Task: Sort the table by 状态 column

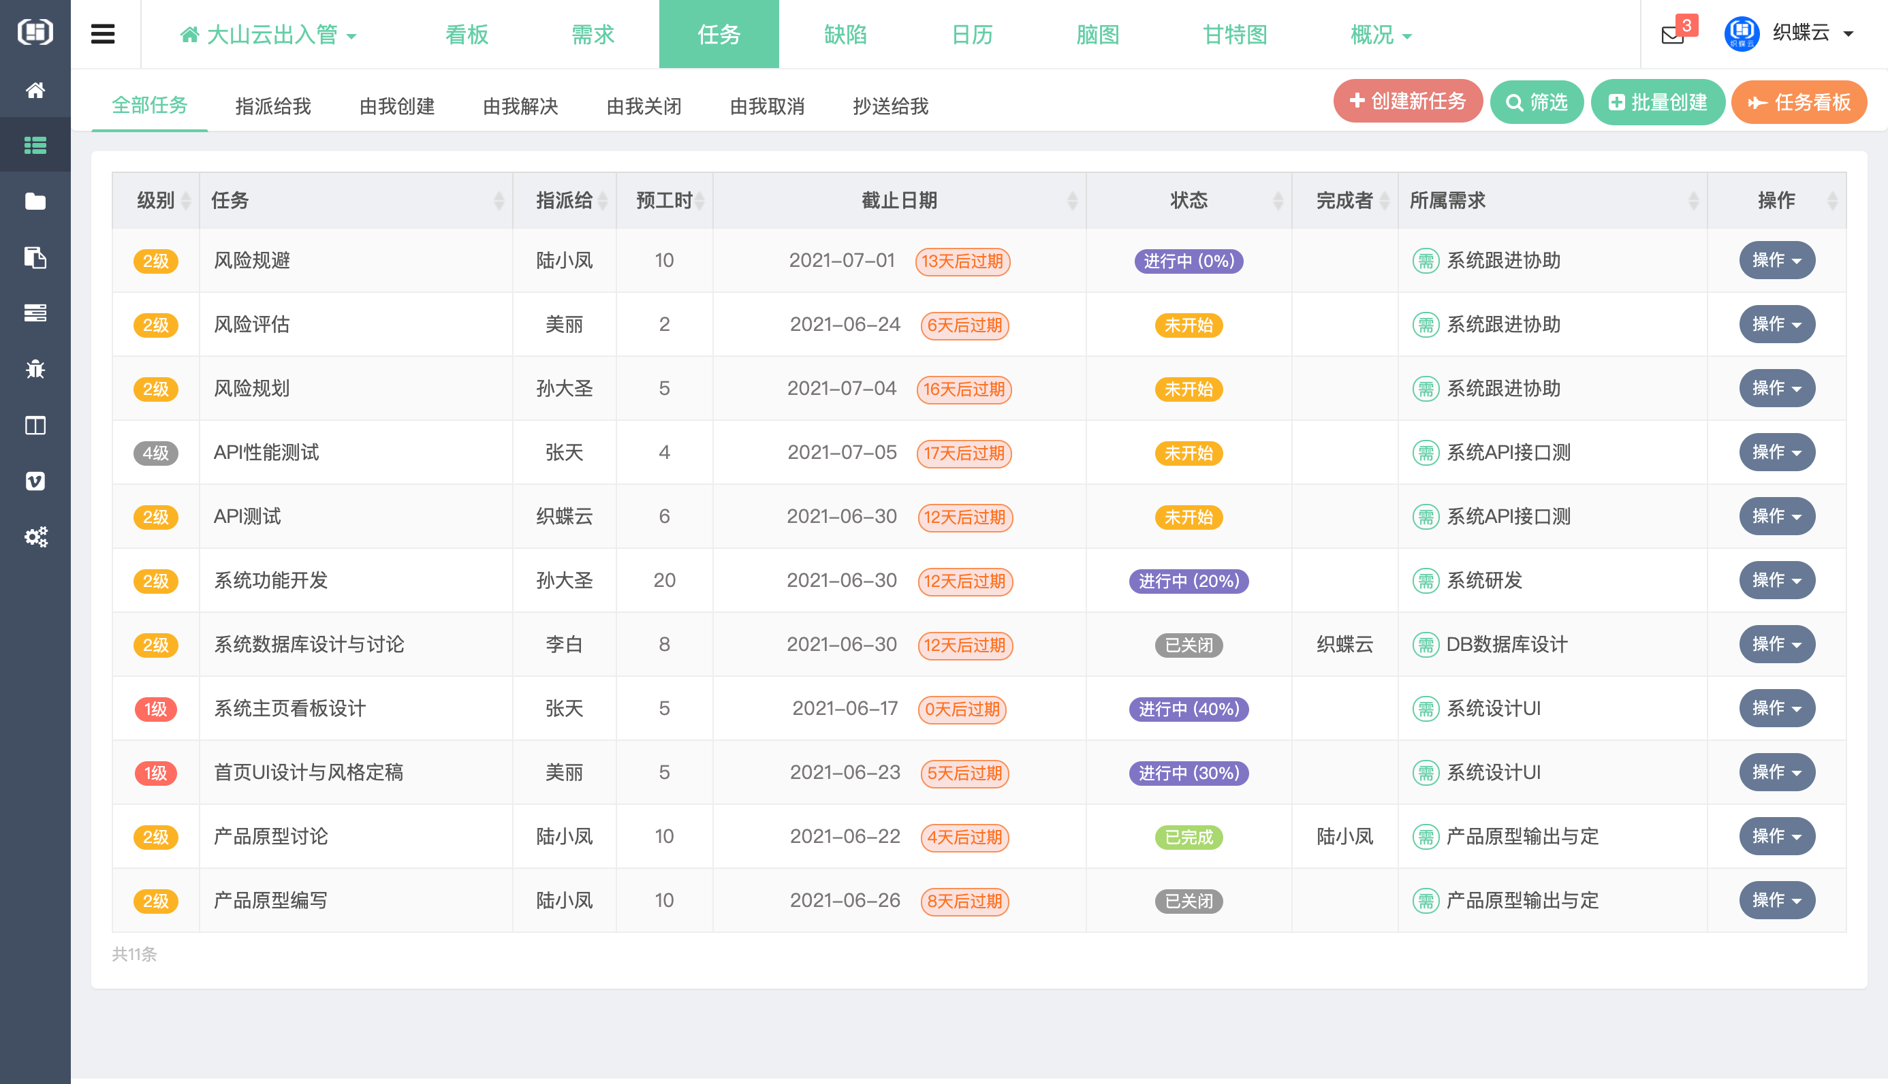Action: point(1189,200)
